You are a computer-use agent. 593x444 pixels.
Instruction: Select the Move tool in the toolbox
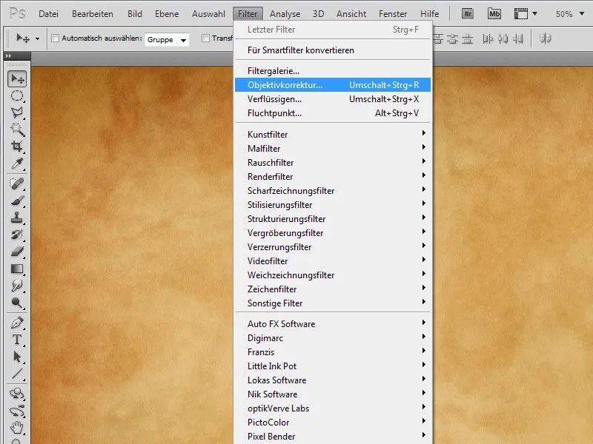point(17,78)
